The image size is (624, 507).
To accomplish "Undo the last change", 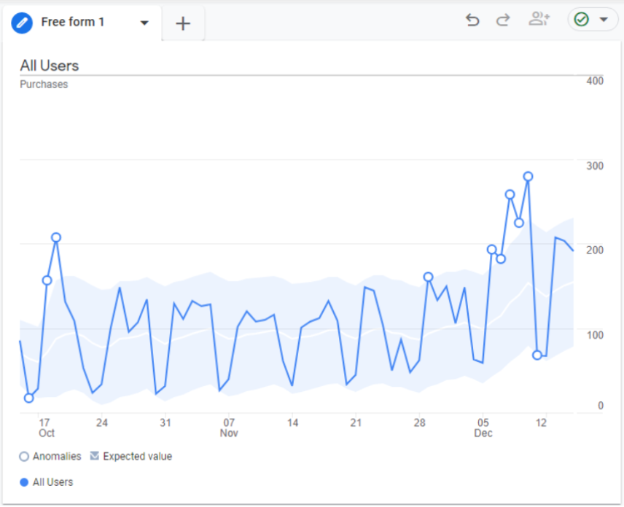I will [472, 20].
